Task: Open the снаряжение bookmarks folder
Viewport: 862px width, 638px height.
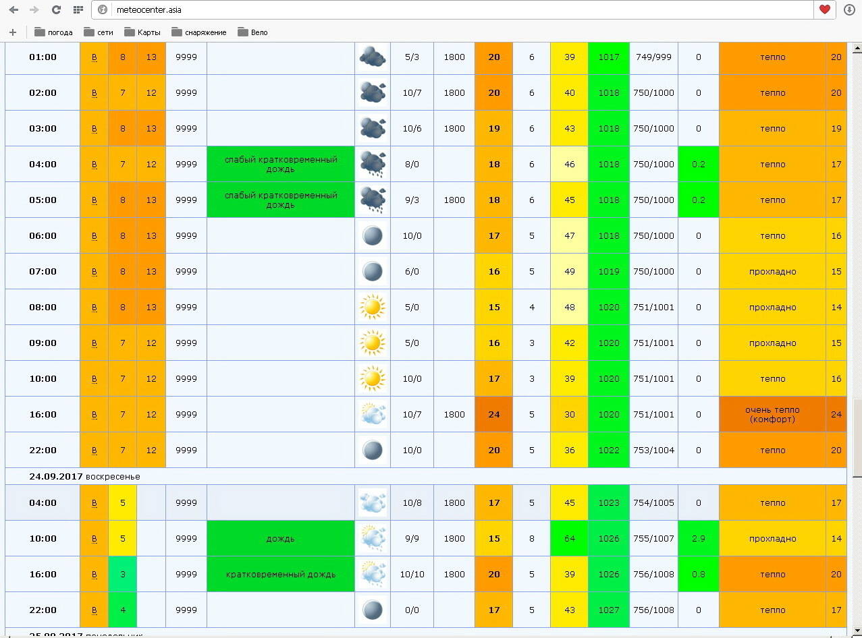Action: (199, 32)
